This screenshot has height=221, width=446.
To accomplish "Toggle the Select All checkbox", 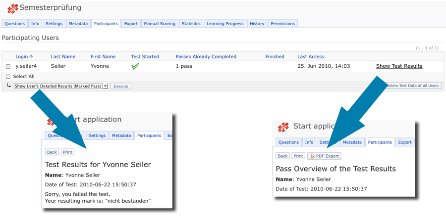I will click(x=8, y=77).
